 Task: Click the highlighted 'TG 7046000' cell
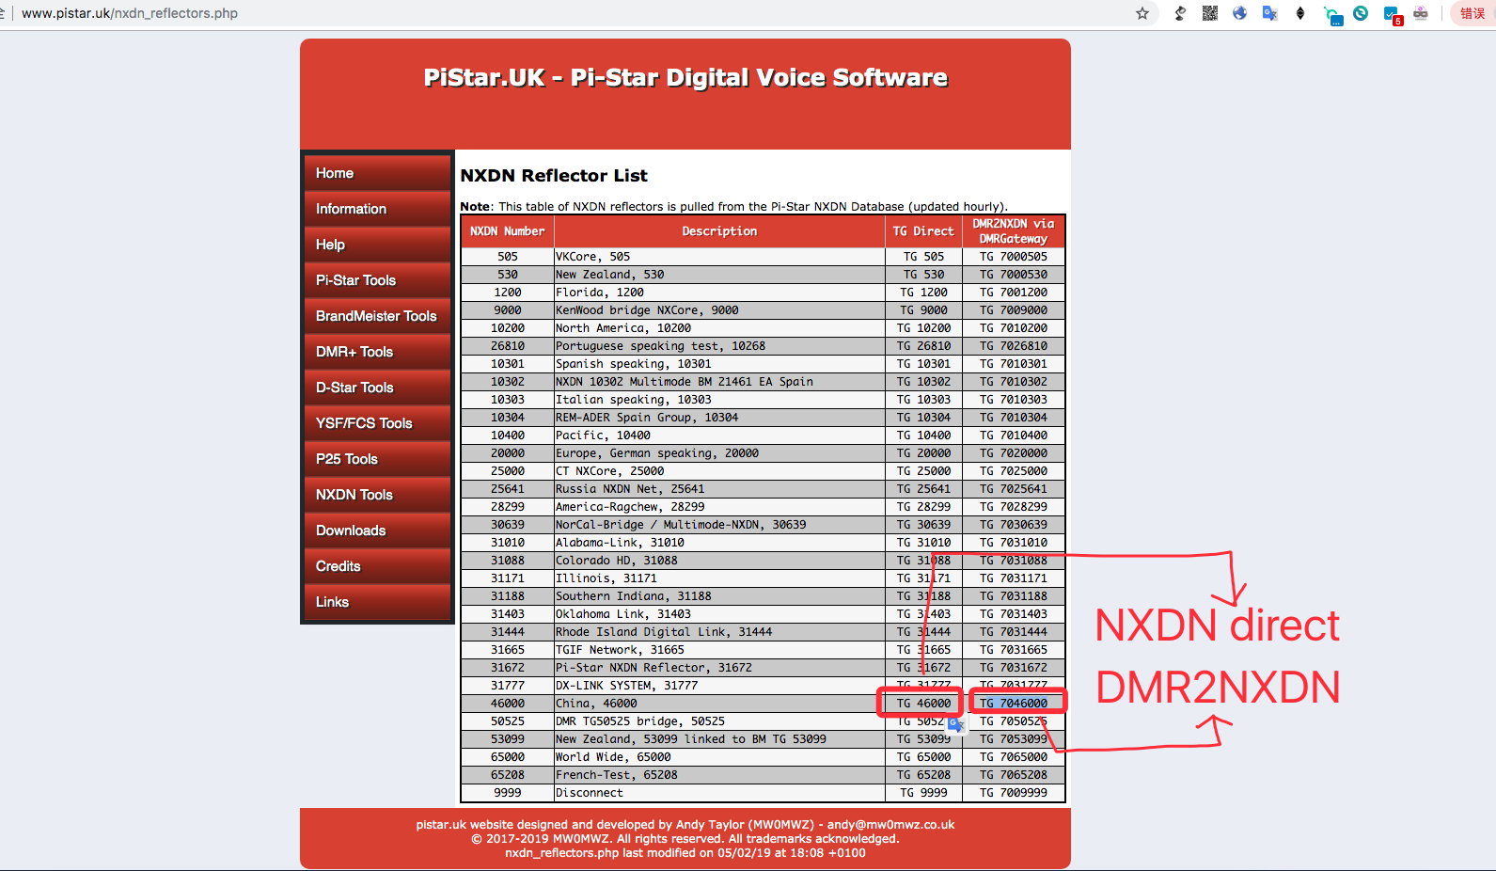1013,704
